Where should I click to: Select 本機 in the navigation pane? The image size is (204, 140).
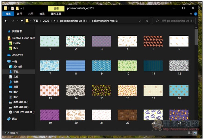click(12, 62)
